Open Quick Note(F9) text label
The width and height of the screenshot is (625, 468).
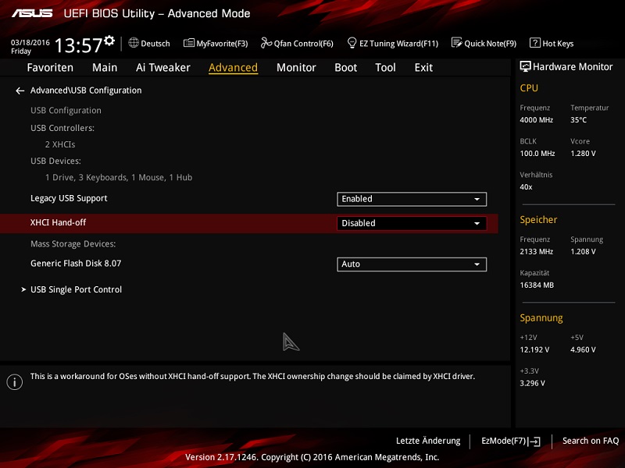[x=491, y=44]
